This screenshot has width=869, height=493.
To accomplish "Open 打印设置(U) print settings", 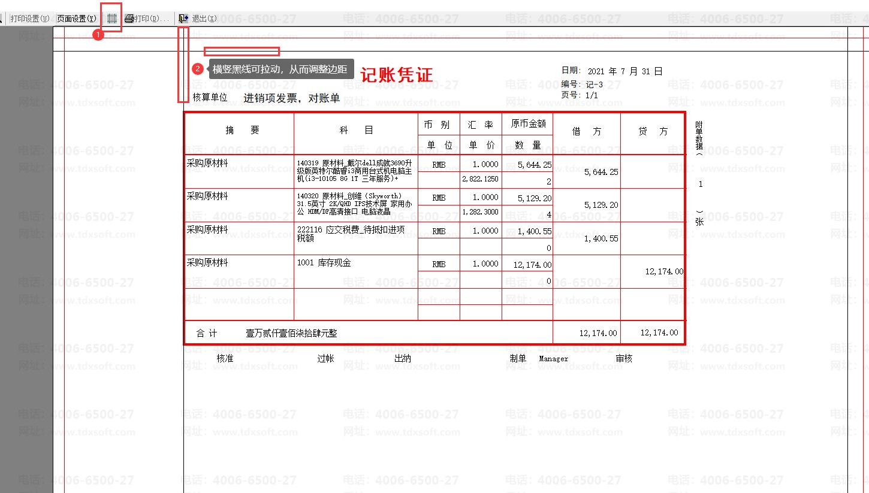I will (29, 19).
